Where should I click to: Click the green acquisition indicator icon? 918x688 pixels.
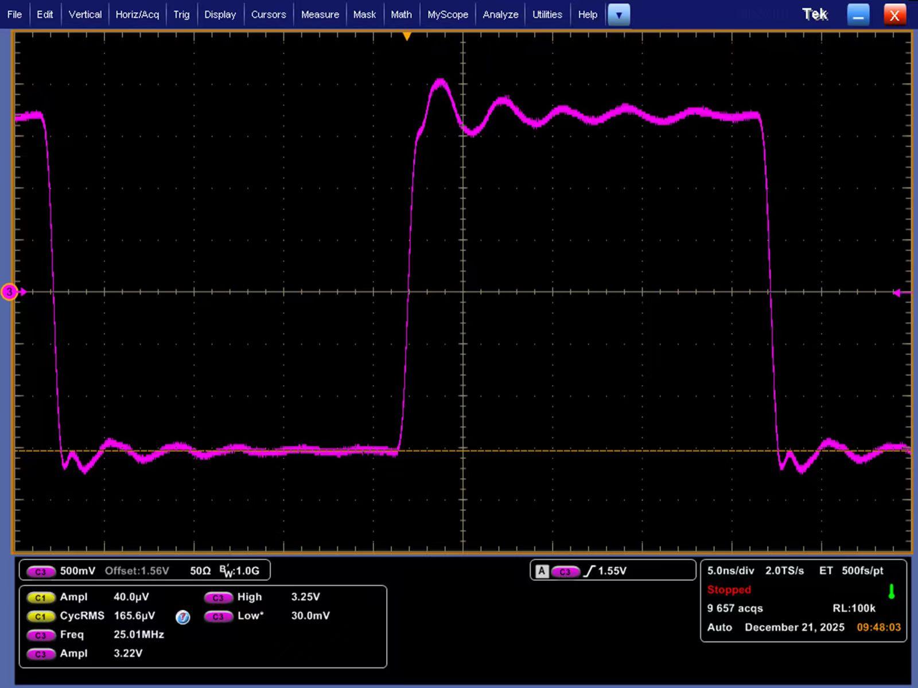[x=892, y=592]
